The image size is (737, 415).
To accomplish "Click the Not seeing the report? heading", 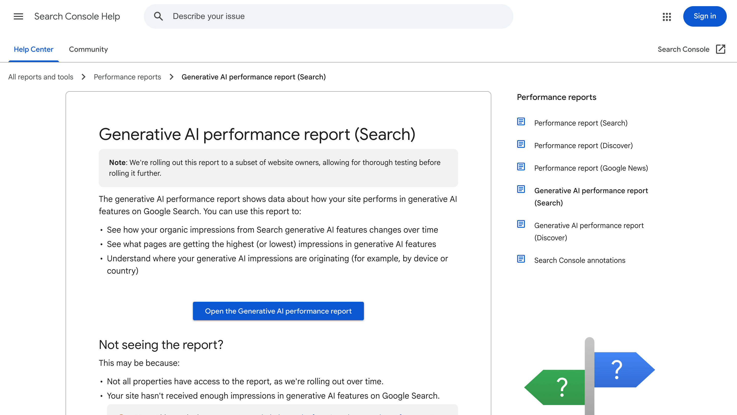I will pyautogui.click(x=161, y=345).
